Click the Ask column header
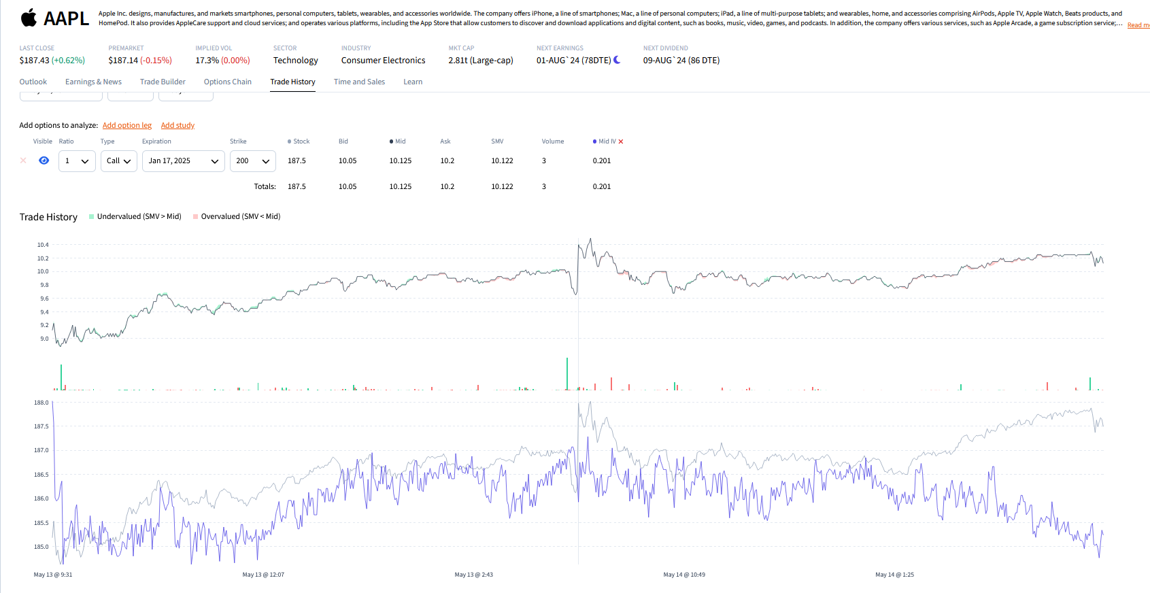The image size is (1150, 593). coord(445,141)
